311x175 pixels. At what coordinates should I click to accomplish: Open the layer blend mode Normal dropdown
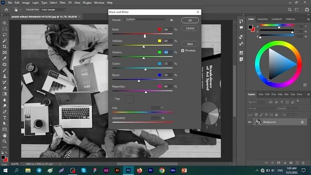coord(261,108)
